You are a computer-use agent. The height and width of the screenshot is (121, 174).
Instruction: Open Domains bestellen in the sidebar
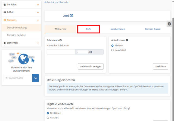[x=16, y=35]
